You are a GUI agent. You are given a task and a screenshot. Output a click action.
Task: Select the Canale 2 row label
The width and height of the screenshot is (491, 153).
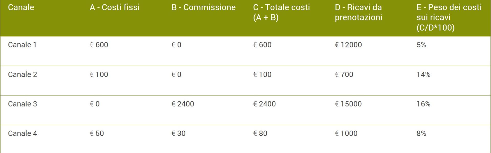23,74
